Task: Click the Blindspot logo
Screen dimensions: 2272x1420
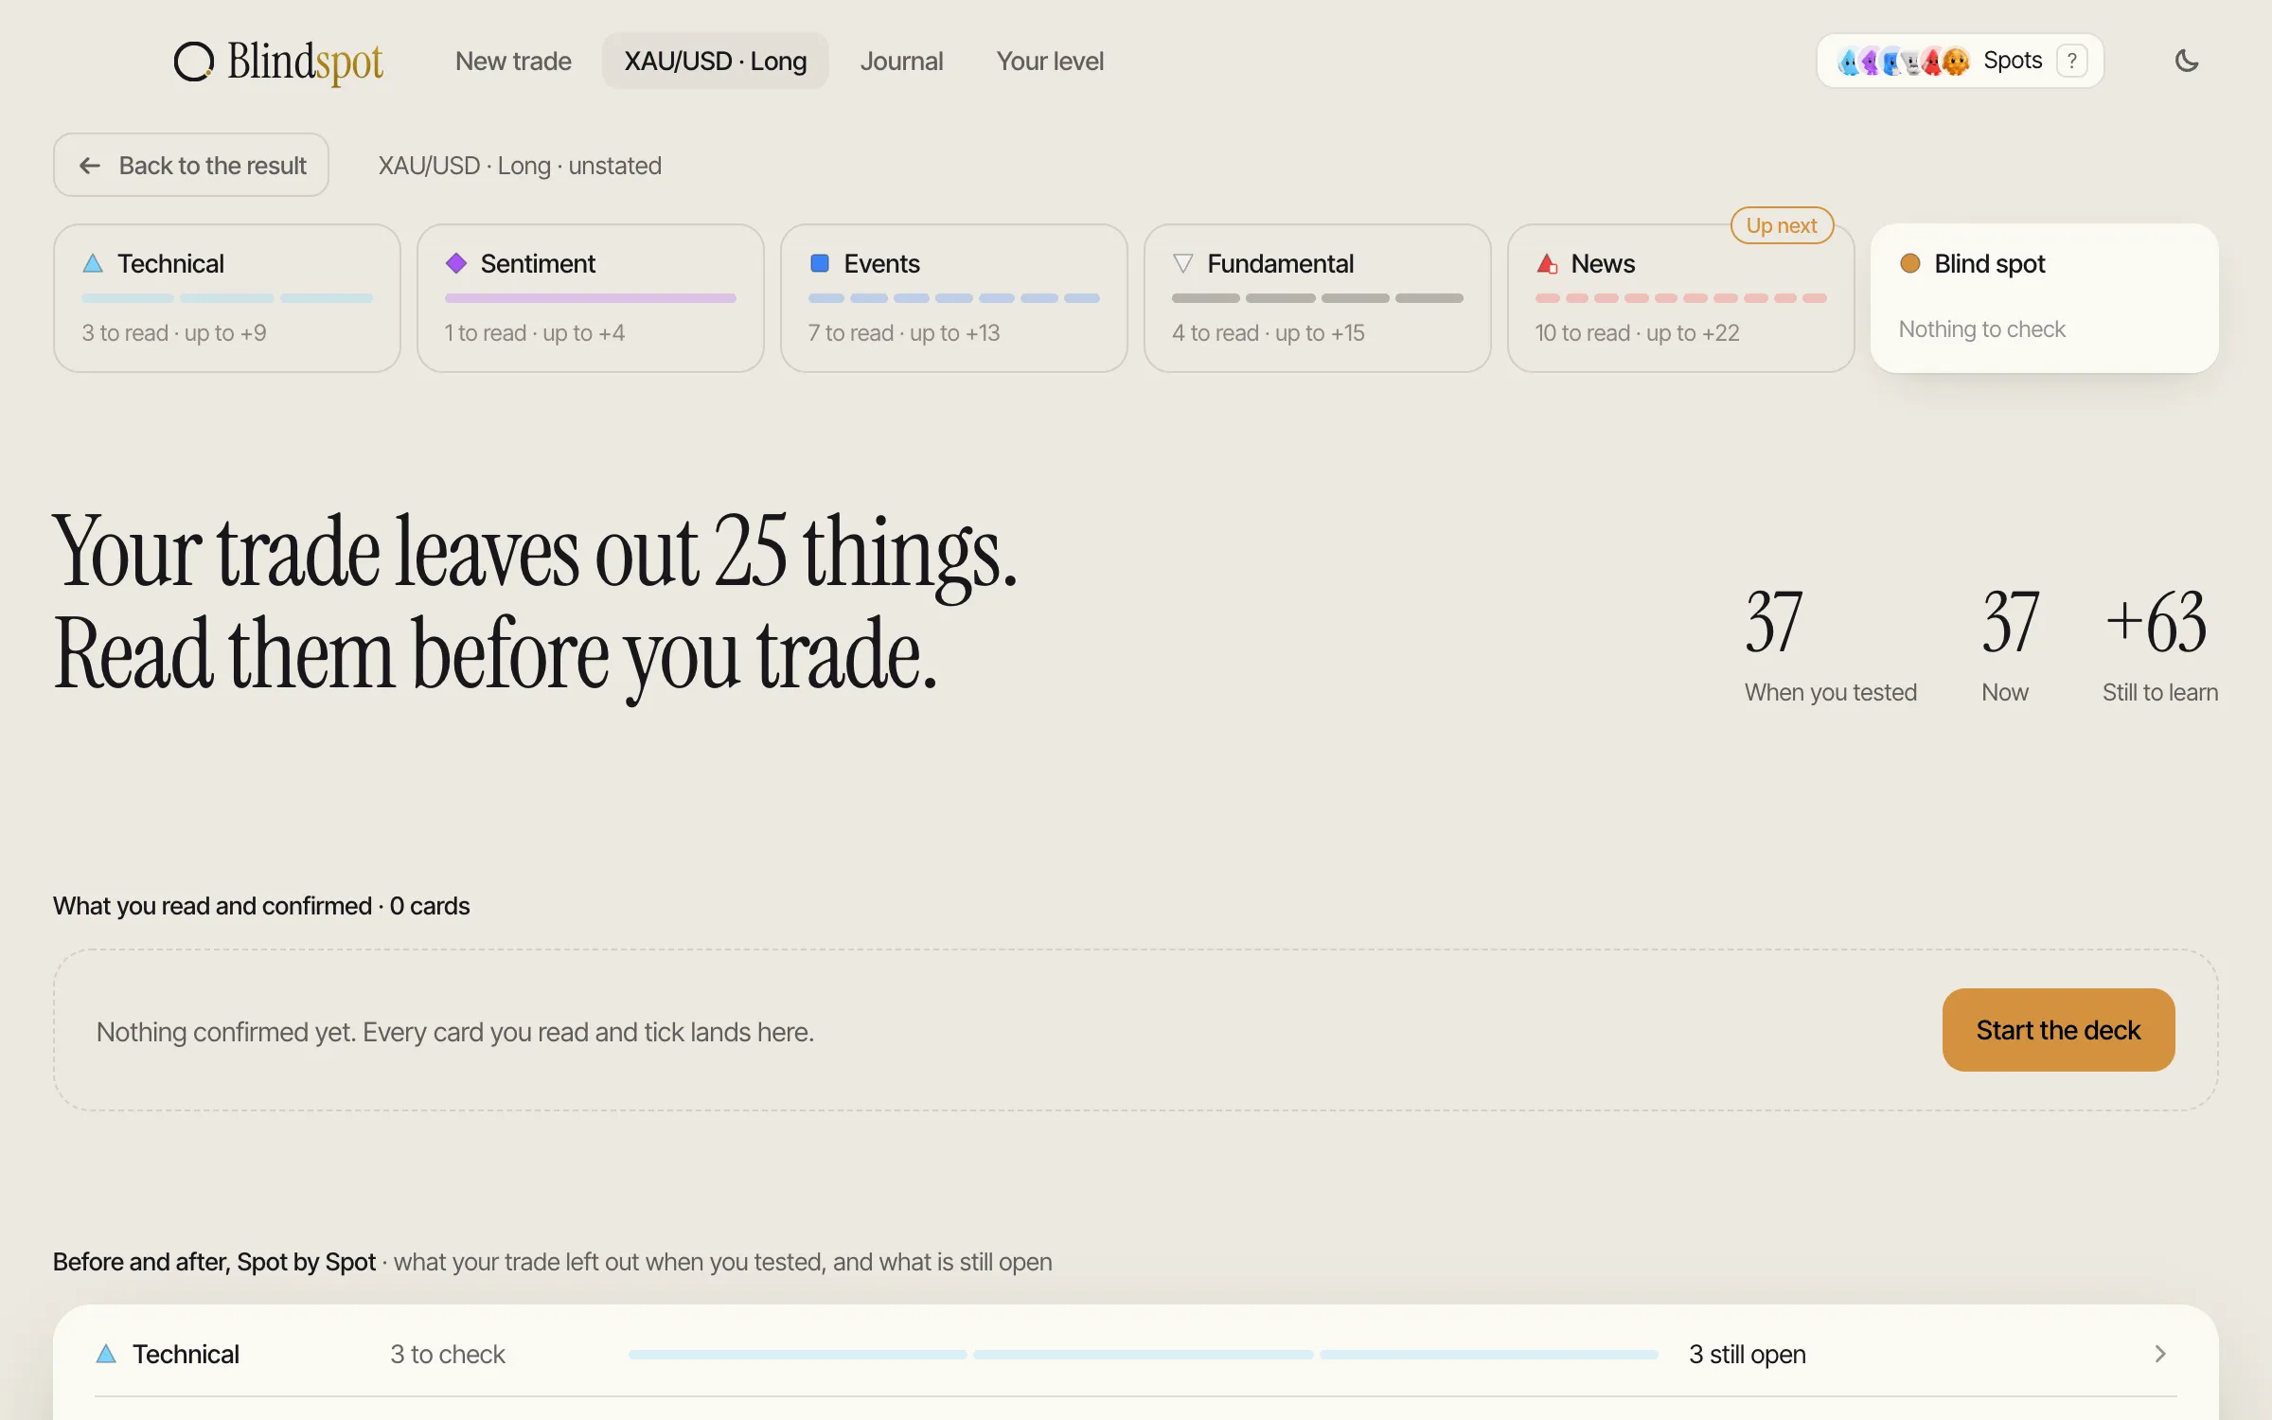Action: 278,62
